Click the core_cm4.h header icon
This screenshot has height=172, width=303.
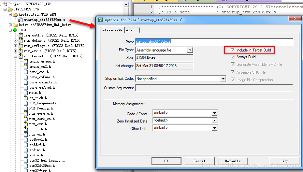click(x=26, y=72)
